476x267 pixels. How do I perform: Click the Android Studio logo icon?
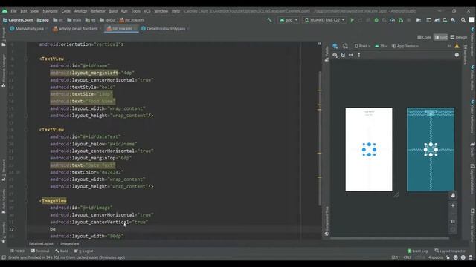(4, 11)
